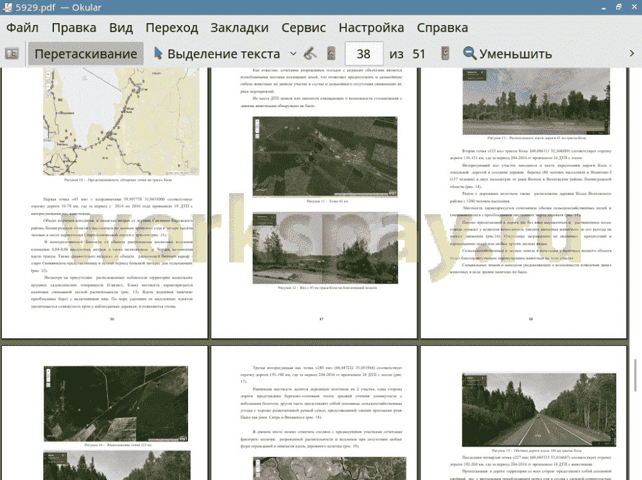The width and height of the screenshot is (642, 480).
Task: Open the Сервис menu
Action: click(x=304, y=28)
